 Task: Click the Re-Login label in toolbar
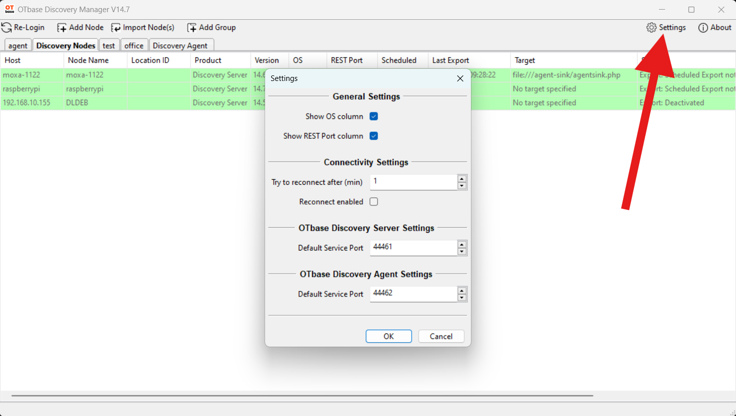[x=29, y=28]
